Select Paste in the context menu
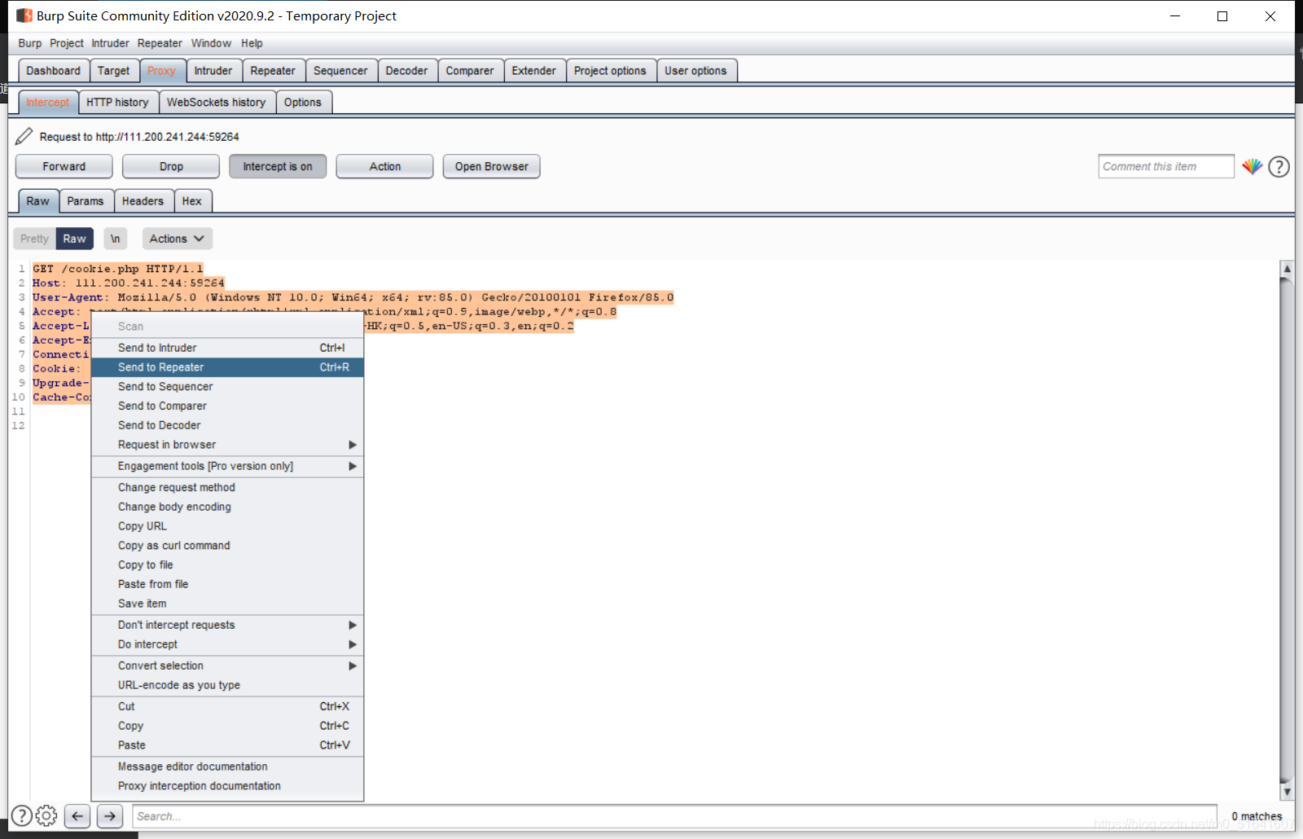Viewport: 1303px width, 839px height. [227, 745]
